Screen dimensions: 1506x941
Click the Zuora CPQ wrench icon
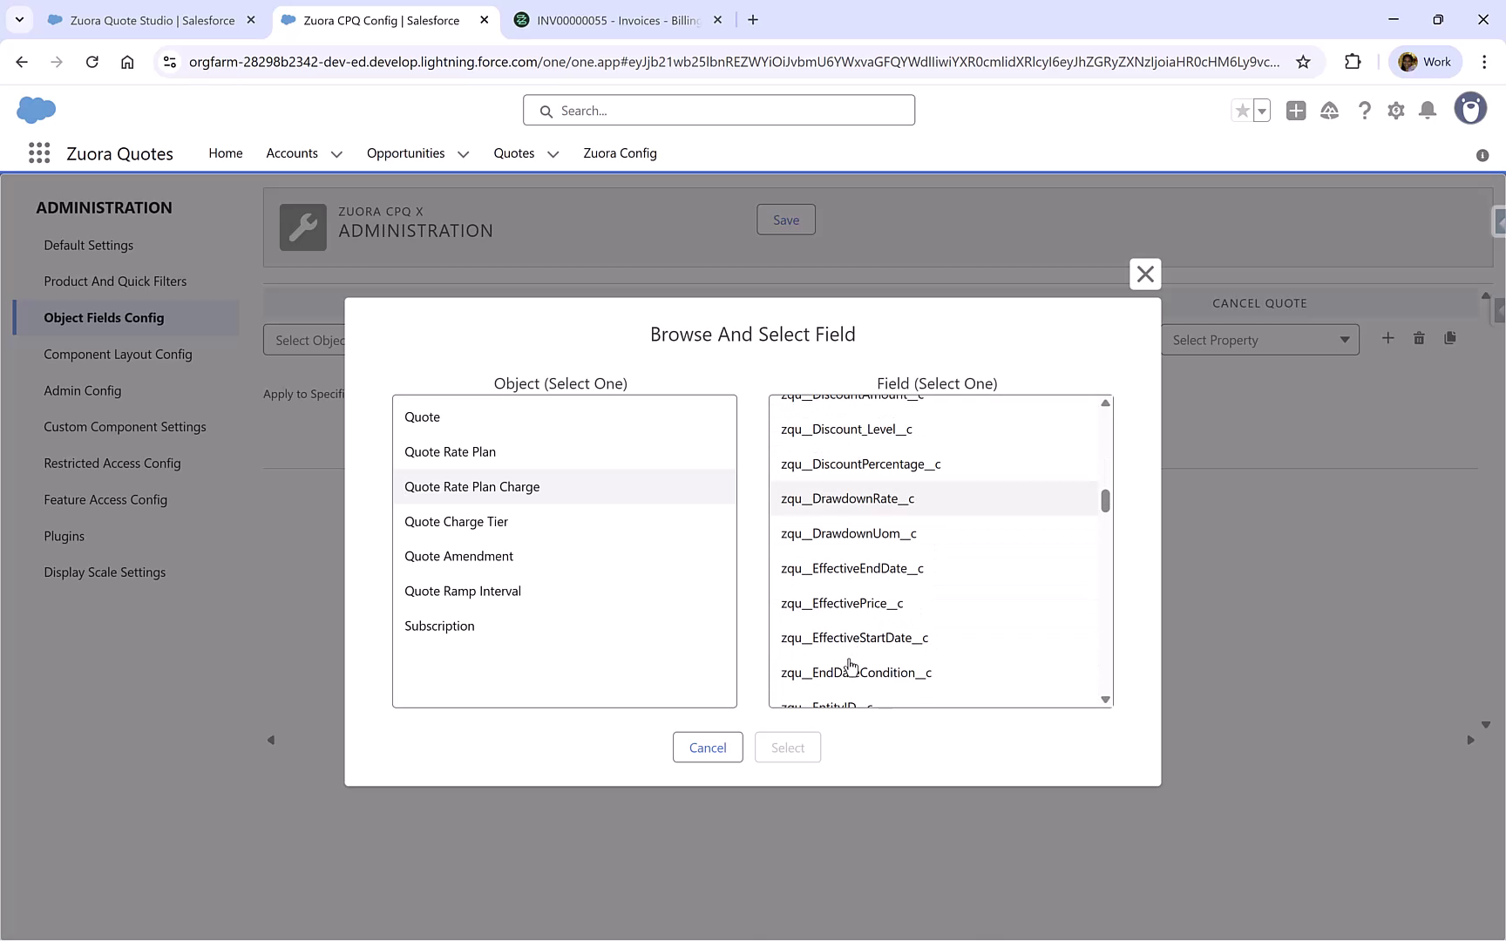(302, 227)
